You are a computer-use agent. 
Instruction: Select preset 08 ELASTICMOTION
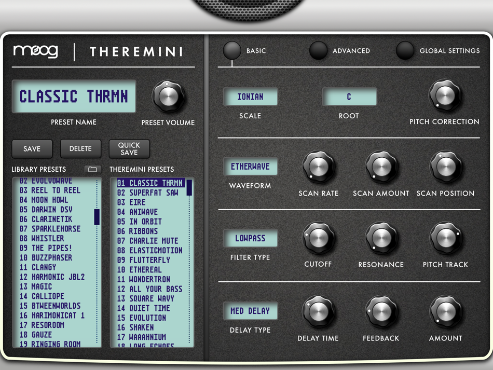tap(150, 251)
